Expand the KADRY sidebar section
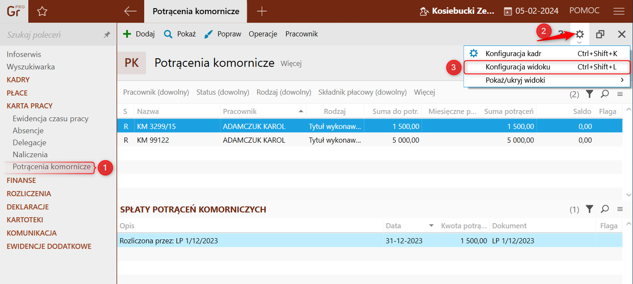633x284 pixels. point(18,80)
